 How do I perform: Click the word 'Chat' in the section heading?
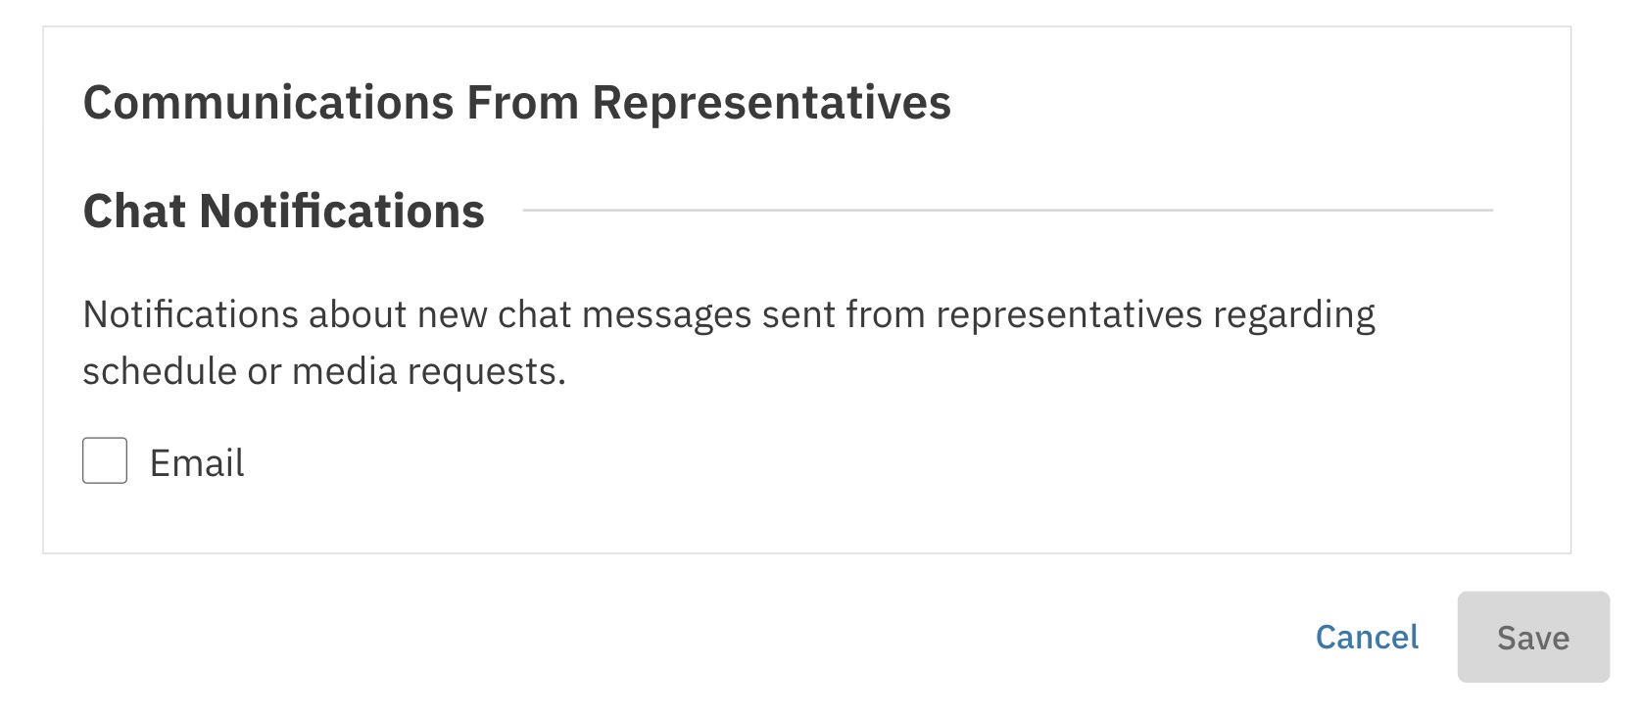134,211
